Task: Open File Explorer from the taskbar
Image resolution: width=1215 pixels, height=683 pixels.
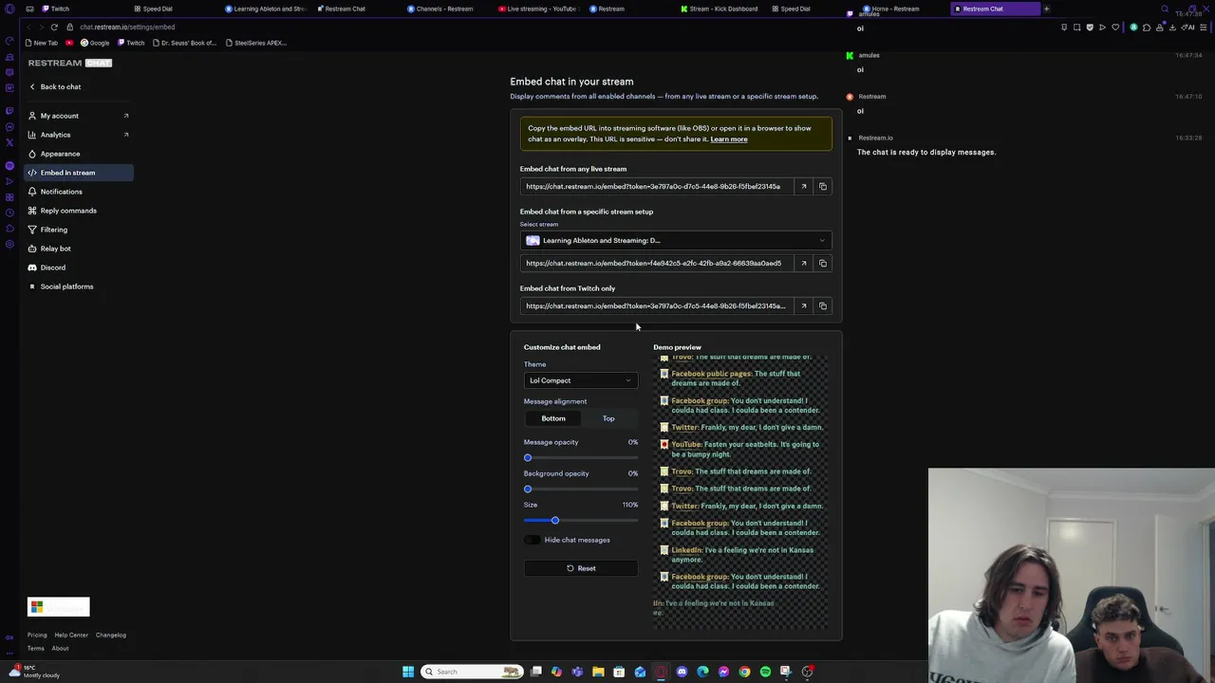Action: pyautogui.click(x=598, y=672)
